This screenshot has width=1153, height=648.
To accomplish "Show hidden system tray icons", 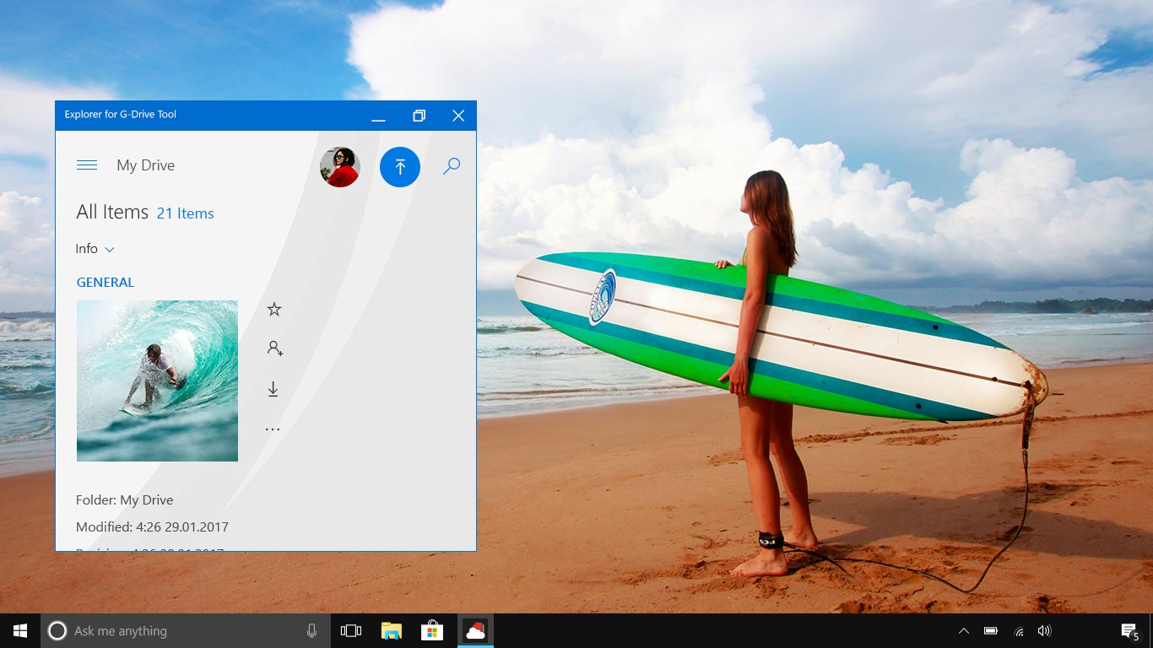I will pos(964,630).
